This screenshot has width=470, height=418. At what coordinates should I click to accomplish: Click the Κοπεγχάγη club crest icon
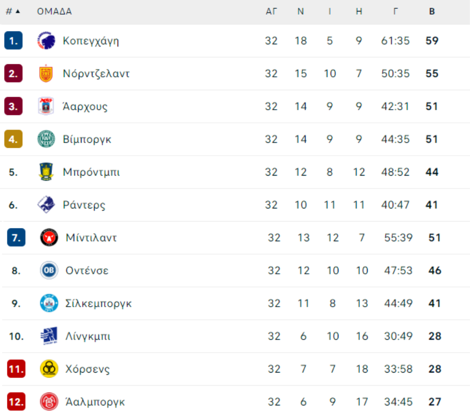click(46, 40)
